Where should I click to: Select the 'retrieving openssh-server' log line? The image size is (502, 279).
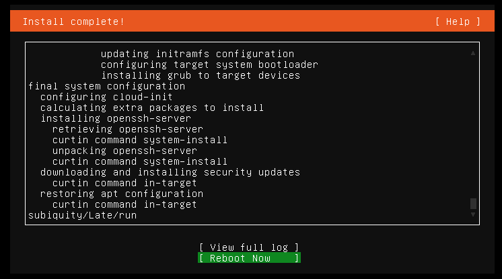[128, 129]
